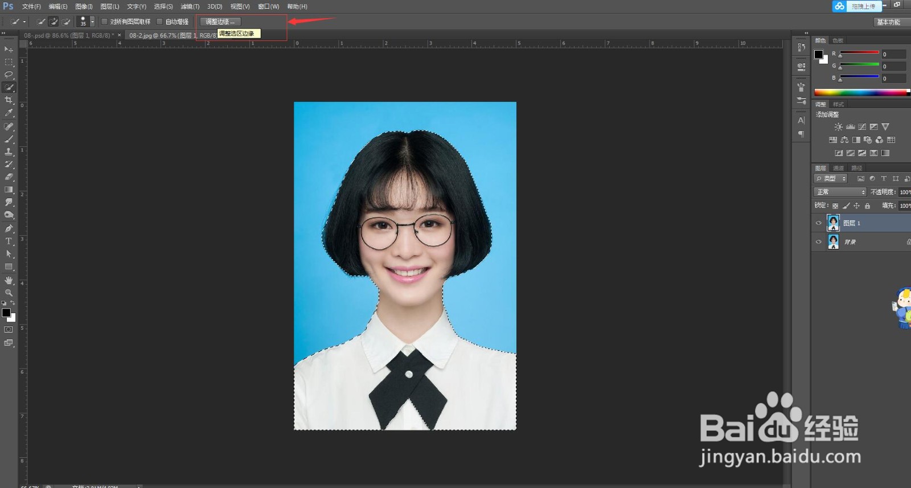Viewport: 911px width, 488px height.
Task: Switch to the 通道 tab
Action: coord(838,168)
